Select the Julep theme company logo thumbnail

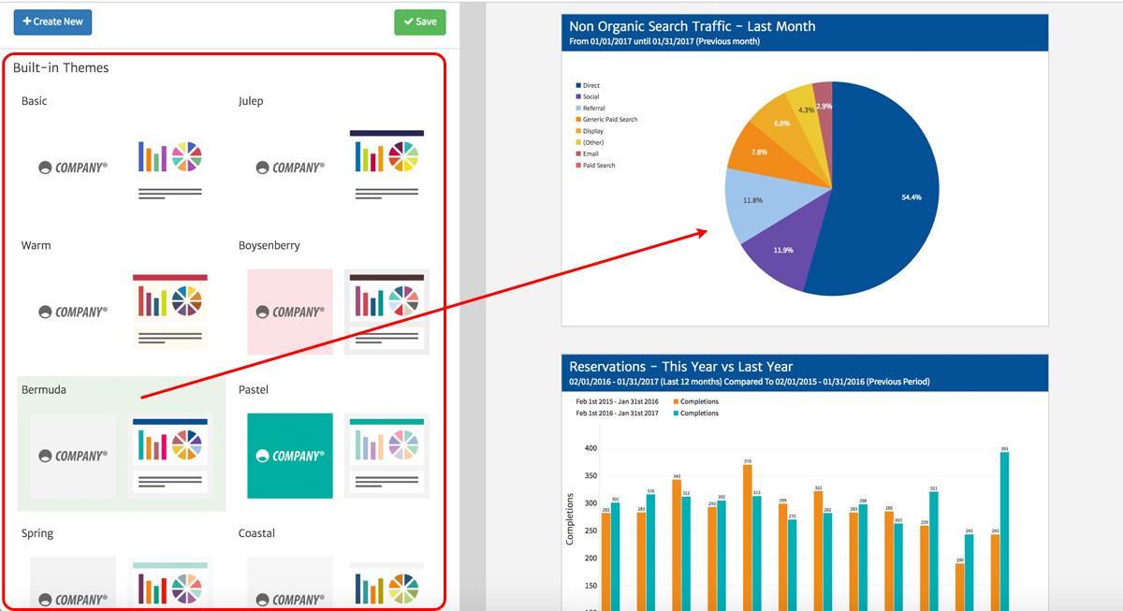click(x=290, y=167)
